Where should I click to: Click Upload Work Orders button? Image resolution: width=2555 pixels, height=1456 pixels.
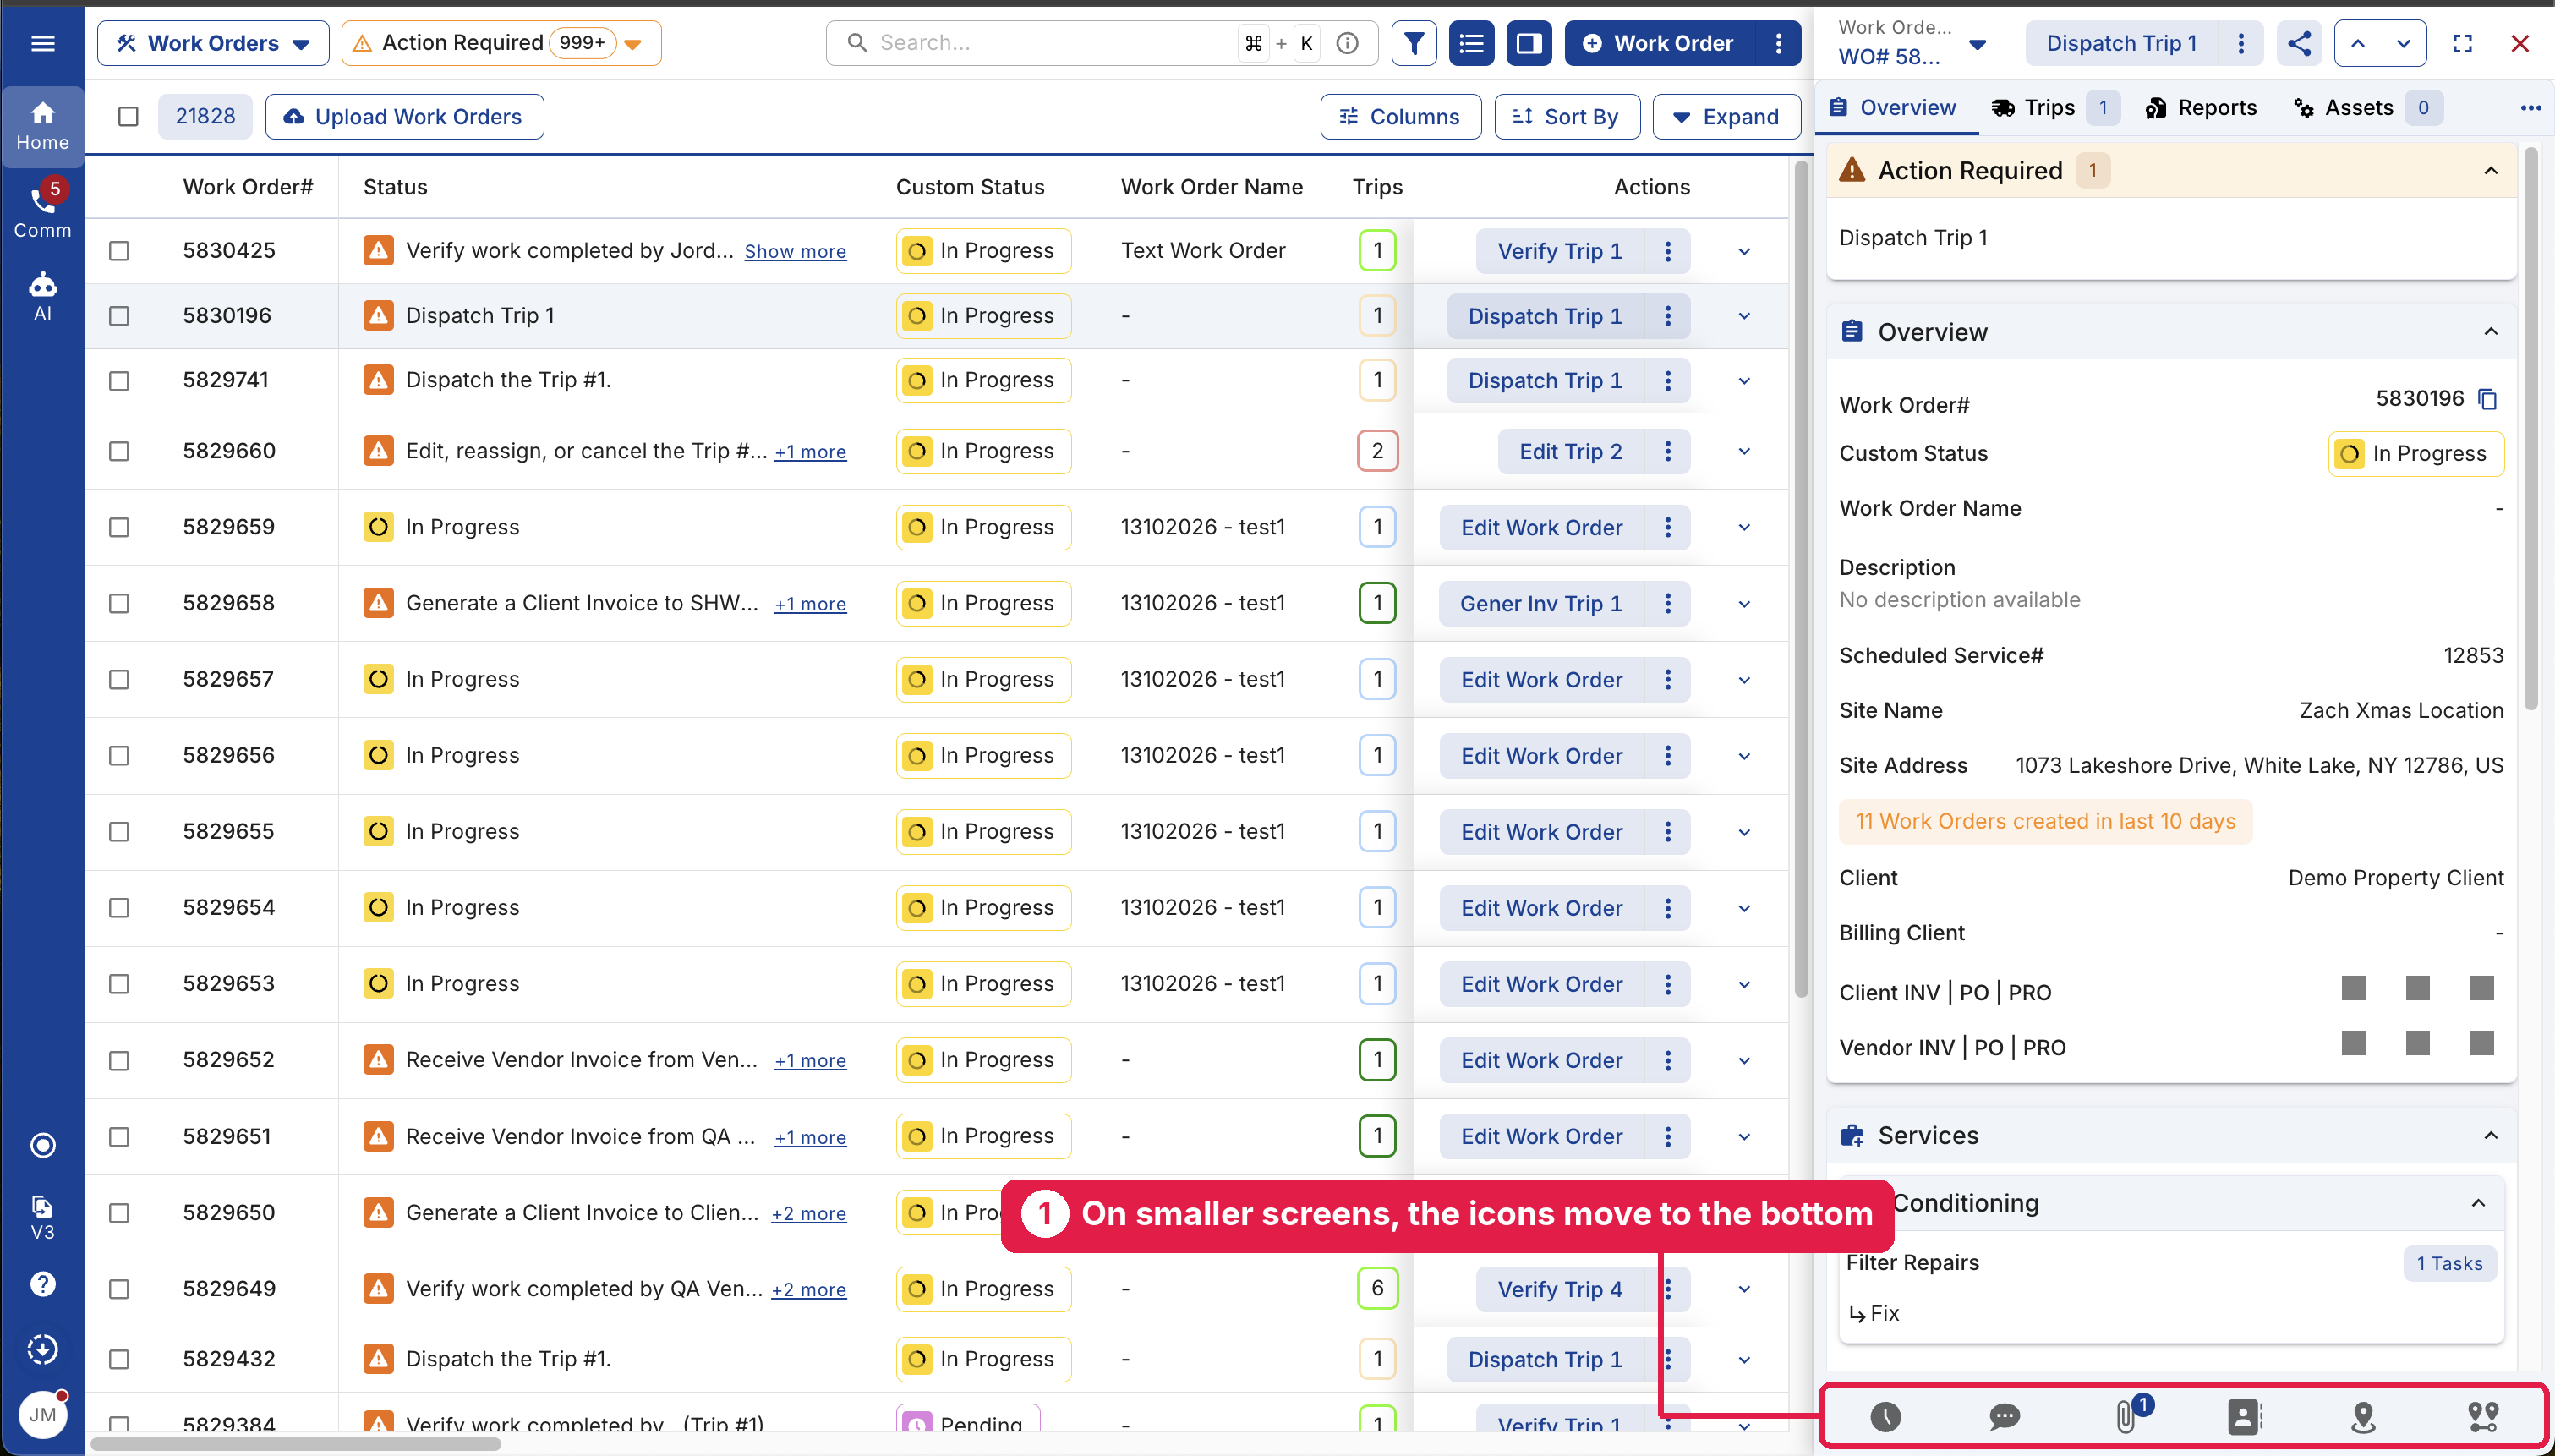point(404,117)
